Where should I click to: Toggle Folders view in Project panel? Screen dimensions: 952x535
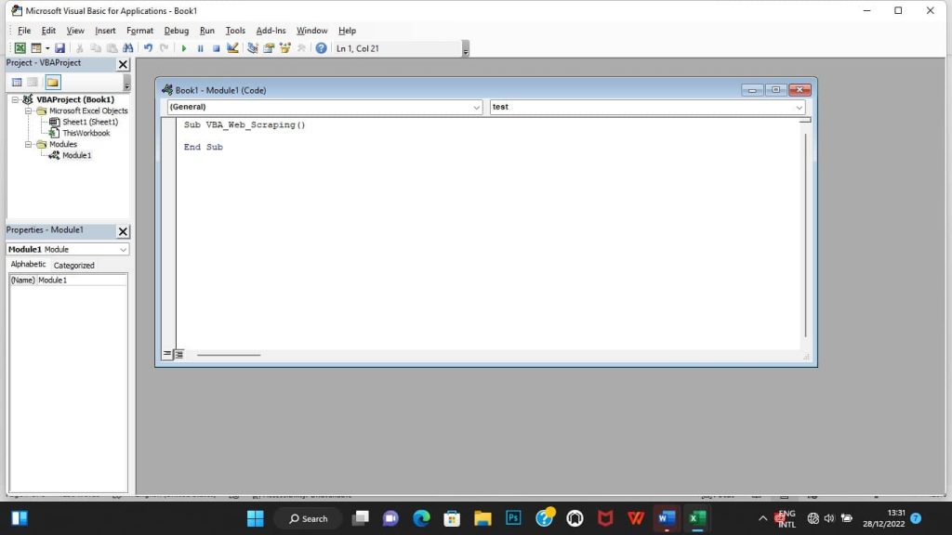point(53,82)
